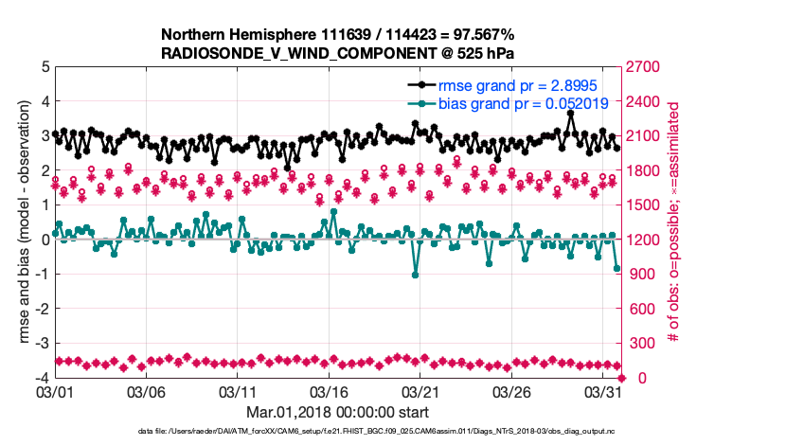Click the -4 tick on left axis
786x445 pixels.
pyautogui.click(x=43, y=378)
